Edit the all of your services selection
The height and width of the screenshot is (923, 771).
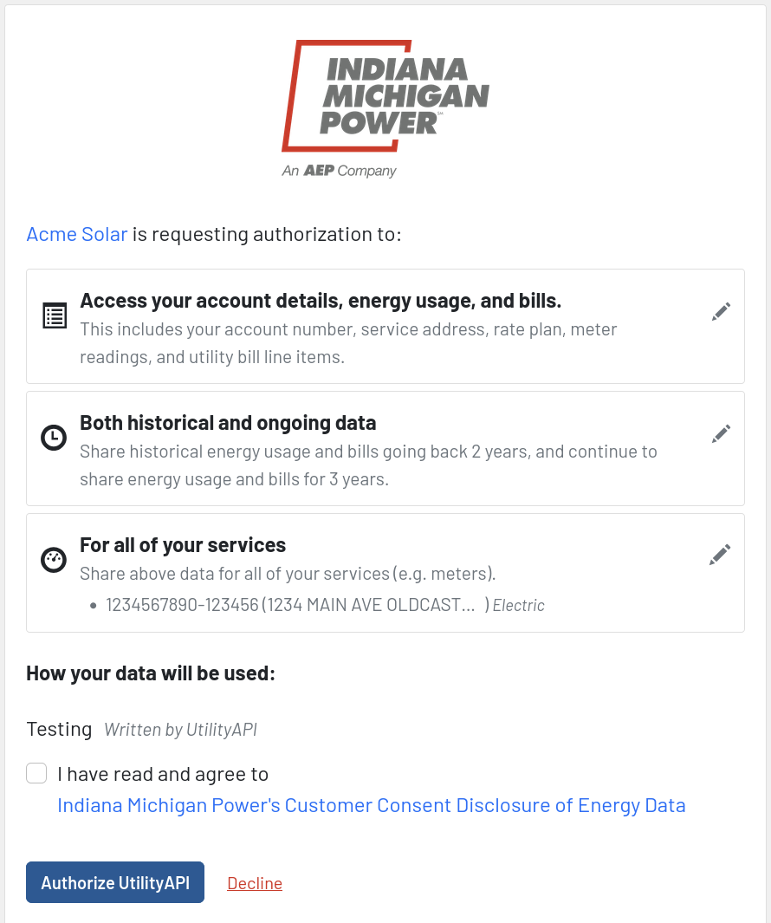point(720,555)
